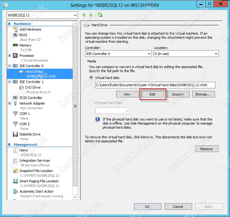Click the IDE Controller 1 icon
The width and height of the screenshot is (230, 217).
(15, 82)
